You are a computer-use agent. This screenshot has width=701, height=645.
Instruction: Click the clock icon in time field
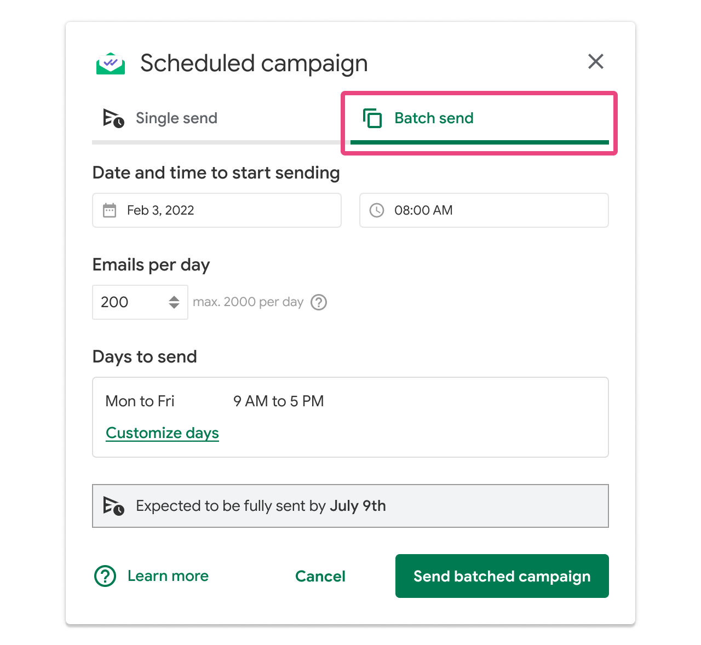(x=377, y=210)
